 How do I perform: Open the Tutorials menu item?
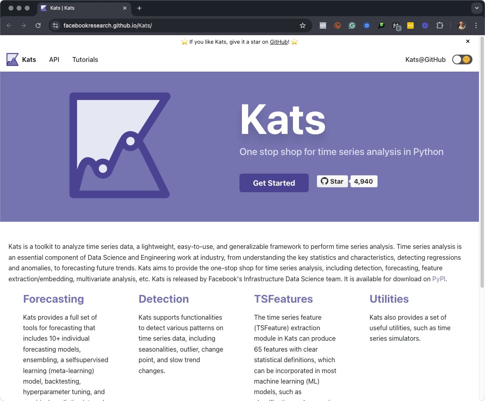[x=85, y=59]
